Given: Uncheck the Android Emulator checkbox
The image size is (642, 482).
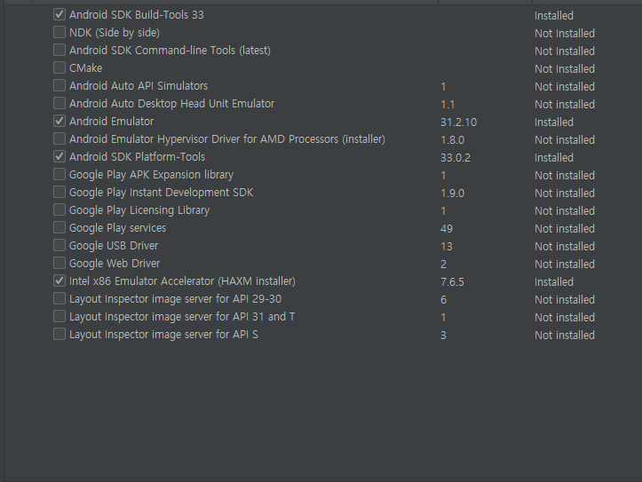Looking at the screenshot, I should click(x=59, y=122).
